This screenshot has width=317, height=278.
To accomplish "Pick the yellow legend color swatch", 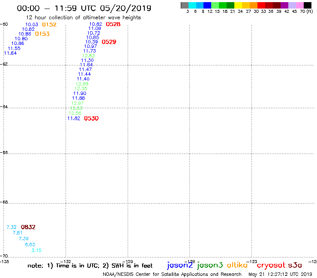I will coord(238,5).
